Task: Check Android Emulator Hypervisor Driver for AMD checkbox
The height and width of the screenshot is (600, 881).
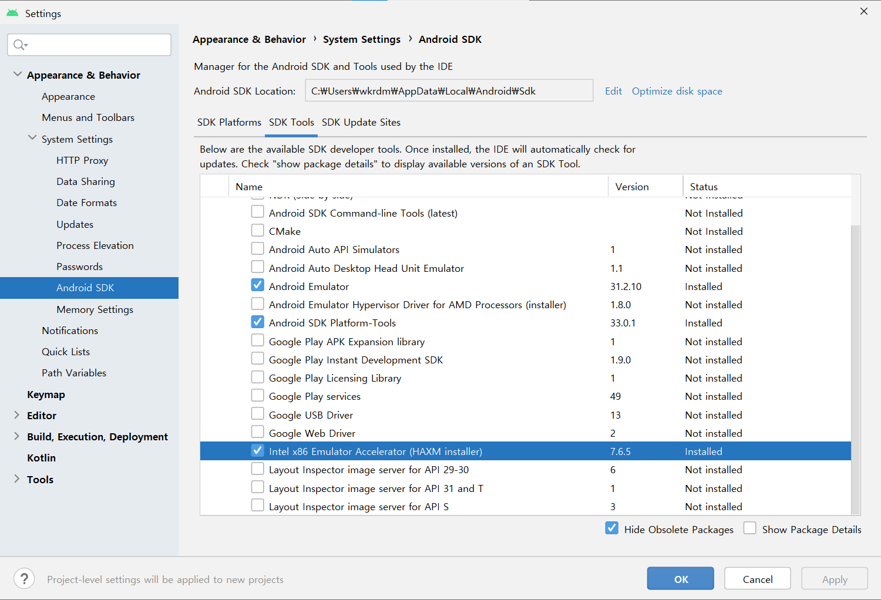Action: (x=257, y=304)
